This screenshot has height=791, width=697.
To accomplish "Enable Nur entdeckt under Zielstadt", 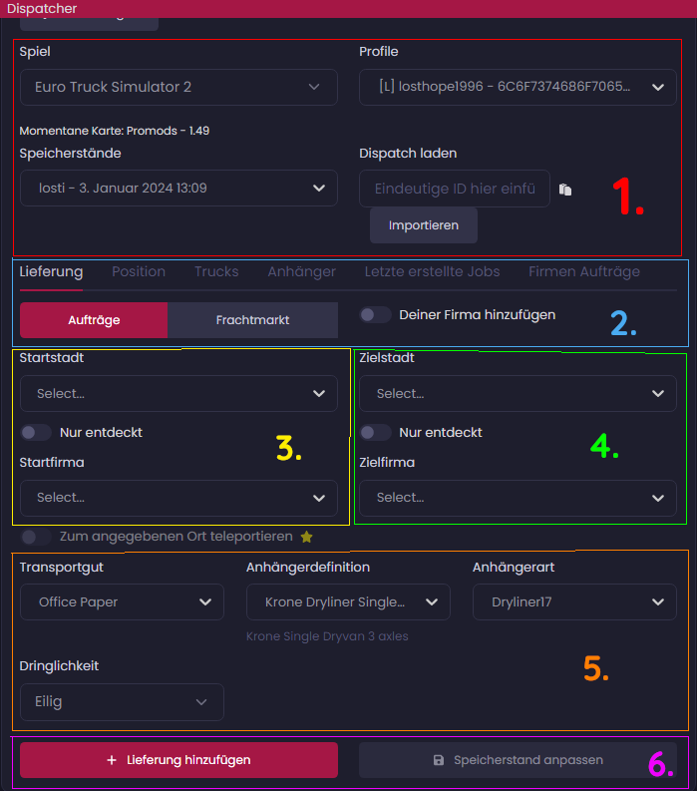I will tap(376, 432).
